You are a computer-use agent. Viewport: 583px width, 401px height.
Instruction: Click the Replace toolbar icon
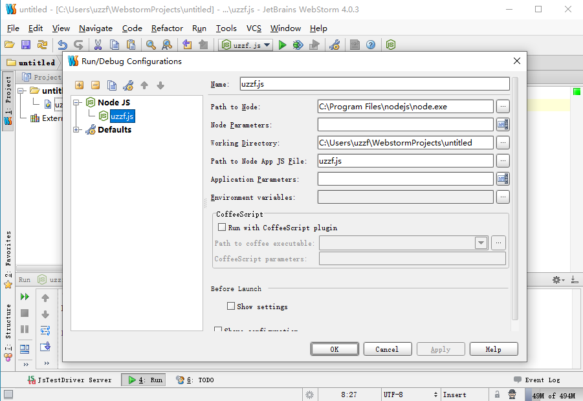click(x=167, y=45)
